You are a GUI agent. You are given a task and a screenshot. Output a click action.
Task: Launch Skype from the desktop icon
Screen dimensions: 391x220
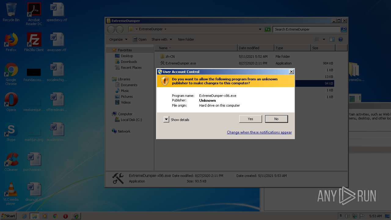pyautogui.click(x=11, y=132)
